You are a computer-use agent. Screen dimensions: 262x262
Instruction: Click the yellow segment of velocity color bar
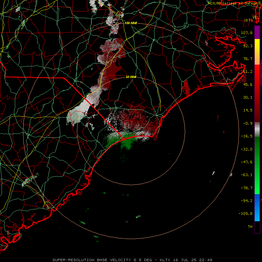[x=257, y=52]
